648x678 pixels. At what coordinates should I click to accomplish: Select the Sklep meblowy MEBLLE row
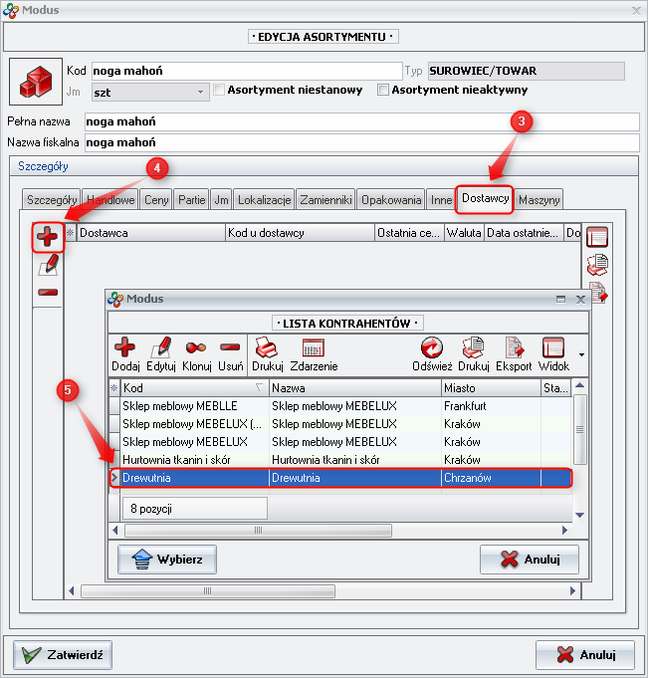pos(340,406)
